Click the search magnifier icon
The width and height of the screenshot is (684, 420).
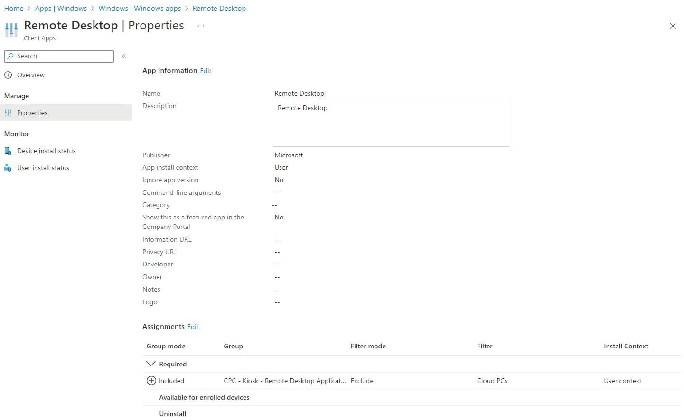point(10,56)
